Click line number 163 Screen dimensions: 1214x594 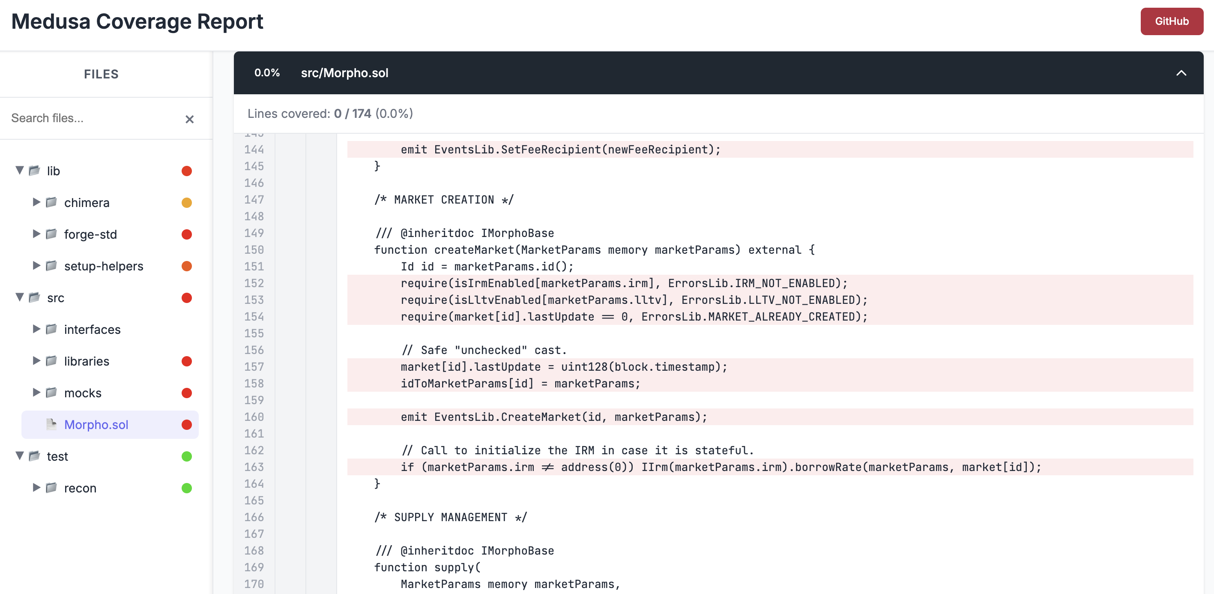(x=254, y=467)
